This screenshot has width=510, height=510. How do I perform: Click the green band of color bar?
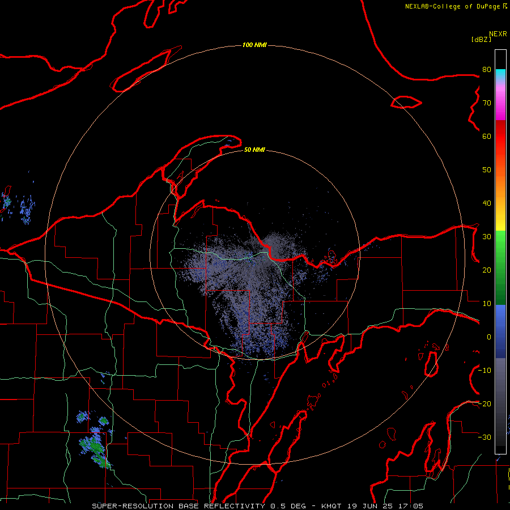coord(500,267)
